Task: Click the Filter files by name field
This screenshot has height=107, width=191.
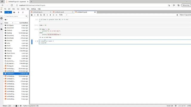Action: click(16, 16)
